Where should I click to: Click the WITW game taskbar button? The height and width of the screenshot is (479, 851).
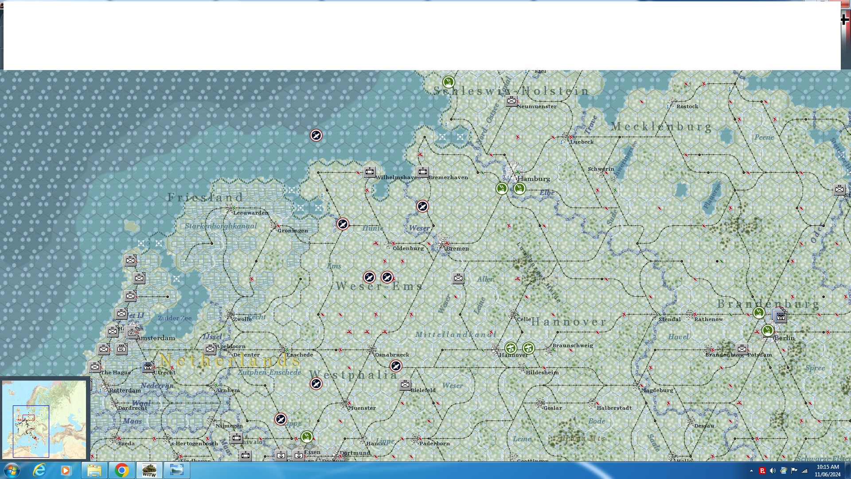point(149,470)
